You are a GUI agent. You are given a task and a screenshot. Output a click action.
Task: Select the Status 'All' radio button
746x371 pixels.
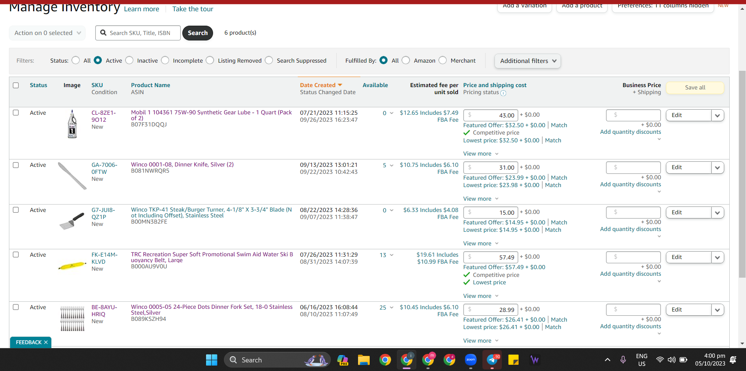(76, 60)
